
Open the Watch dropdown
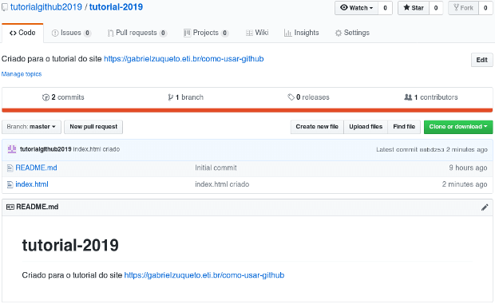[356, 8]
